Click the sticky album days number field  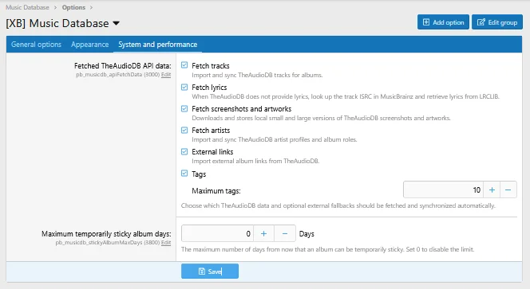click(x=218, y=233)
